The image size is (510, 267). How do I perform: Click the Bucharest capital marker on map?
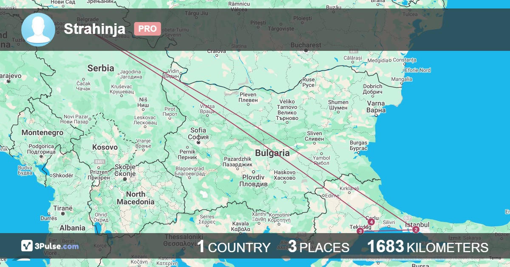[x=306, y=50]
